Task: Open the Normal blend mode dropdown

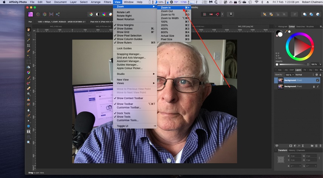Action: click(305, 75)
